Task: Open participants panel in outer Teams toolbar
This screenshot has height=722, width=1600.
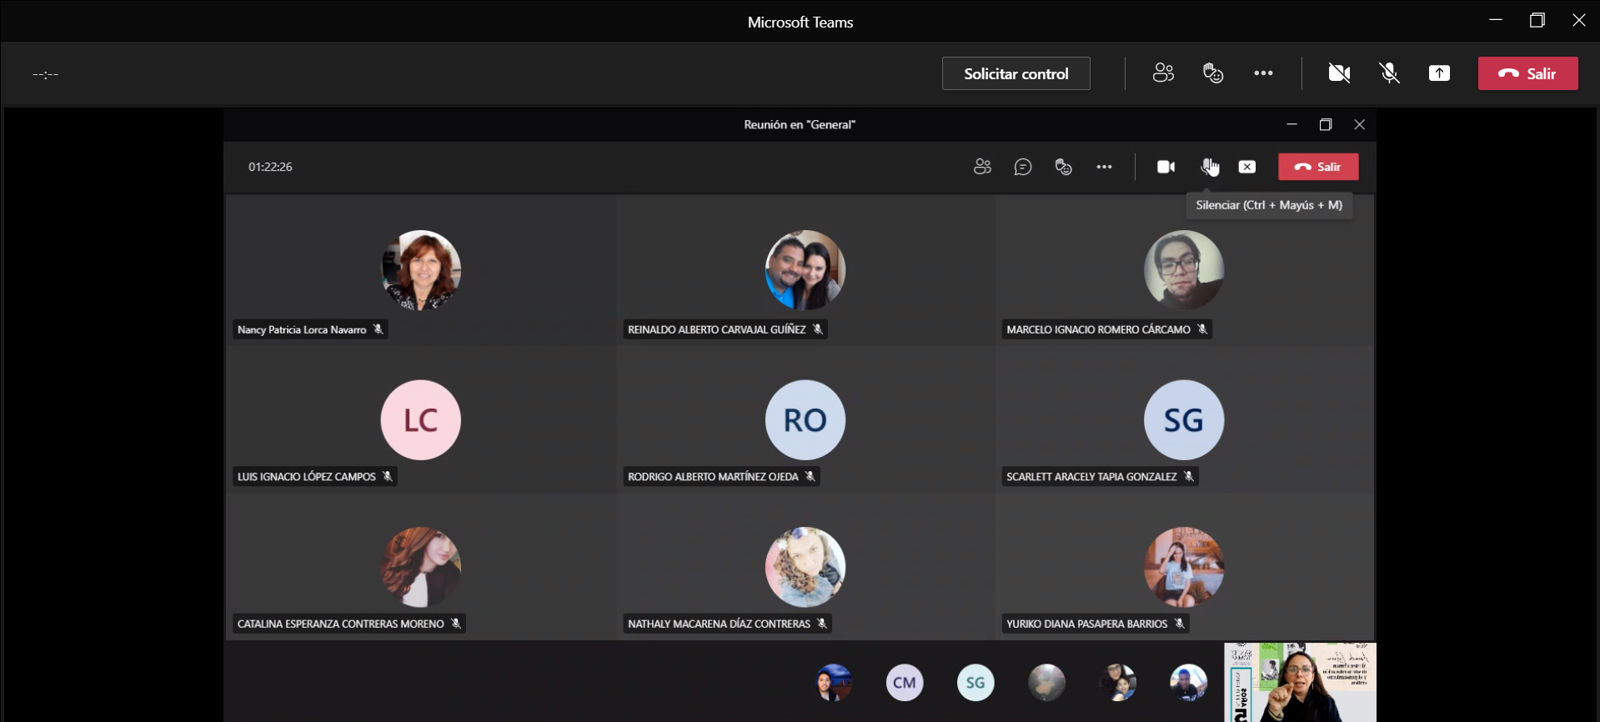Action: pyautogui.click(x=1163, y=73)
